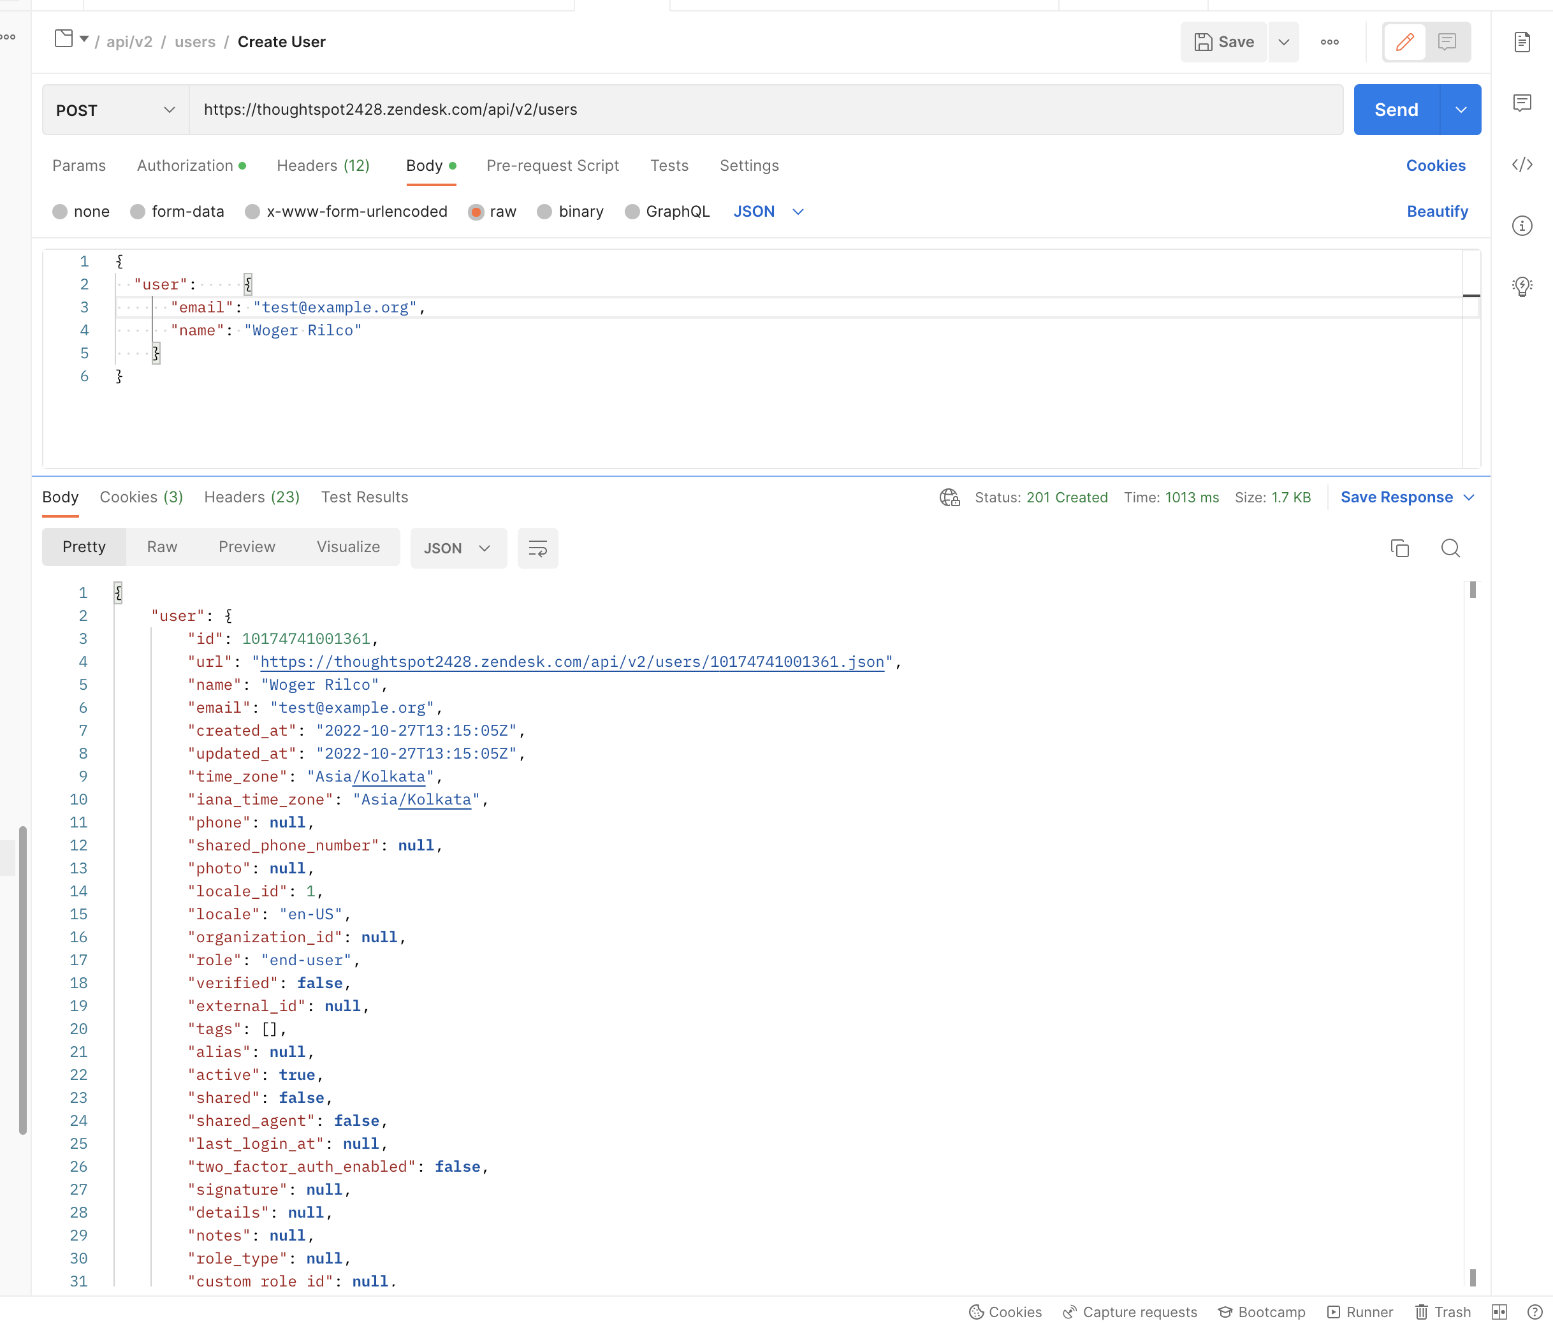Image resolution: width=1553 pixels, height=1326 pixels.
Task: Switch to the Pre-request Script tab
Action: pos(552,166)
